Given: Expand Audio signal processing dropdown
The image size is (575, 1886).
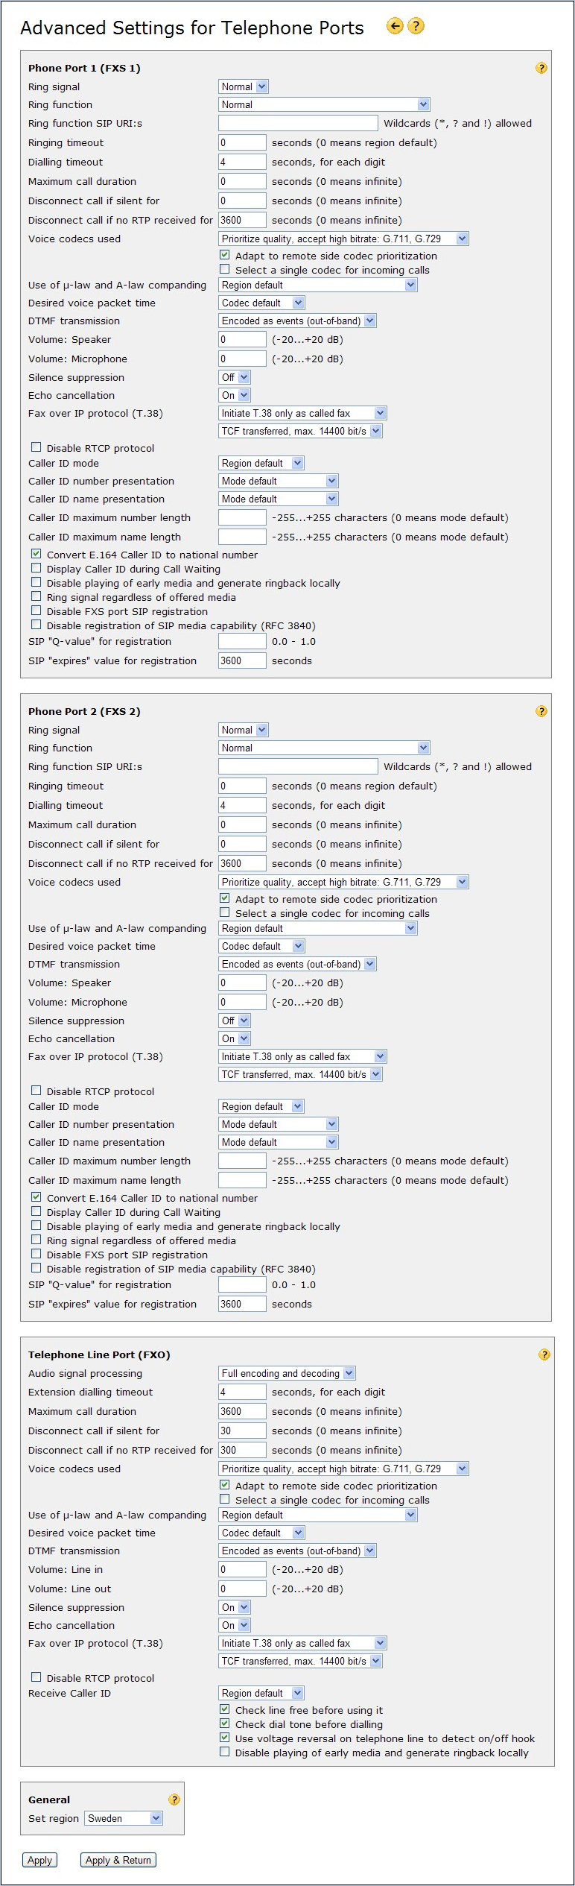Looking at the screenshot, I should [x=287, y=1373].
